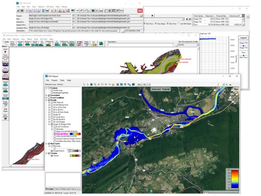Open the Bridge/Culvert editor
Viewport: 261px width, 196px height.
[5, 64]
